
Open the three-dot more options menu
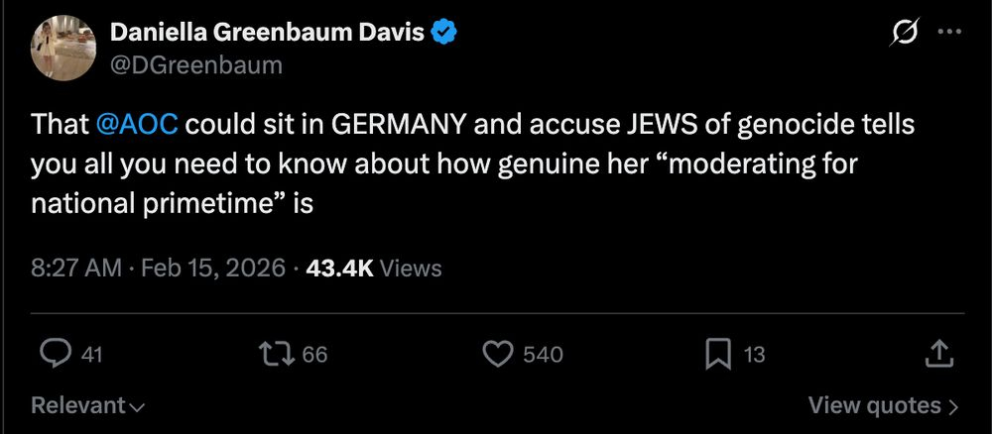949,33
